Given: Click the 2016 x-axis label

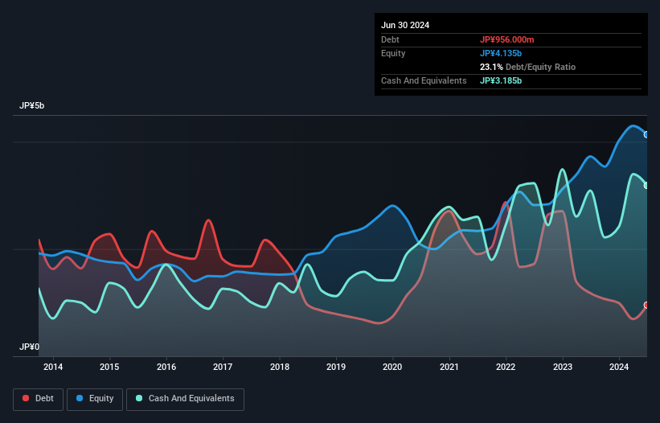Looking at the screenshot, I should point(166,367).
